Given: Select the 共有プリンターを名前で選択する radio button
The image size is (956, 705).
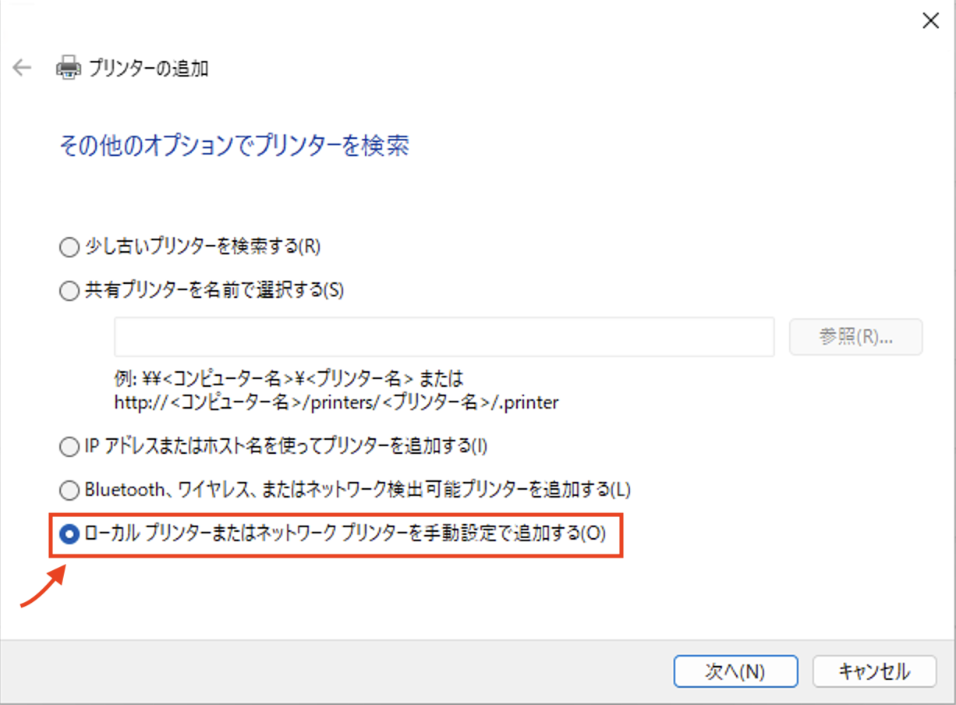Looking at the screenshot, I should tap(69, 291).
